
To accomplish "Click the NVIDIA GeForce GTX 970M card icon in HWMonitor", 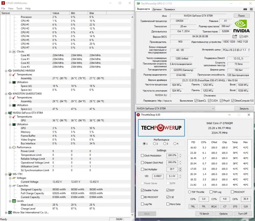I will point(10,113).
